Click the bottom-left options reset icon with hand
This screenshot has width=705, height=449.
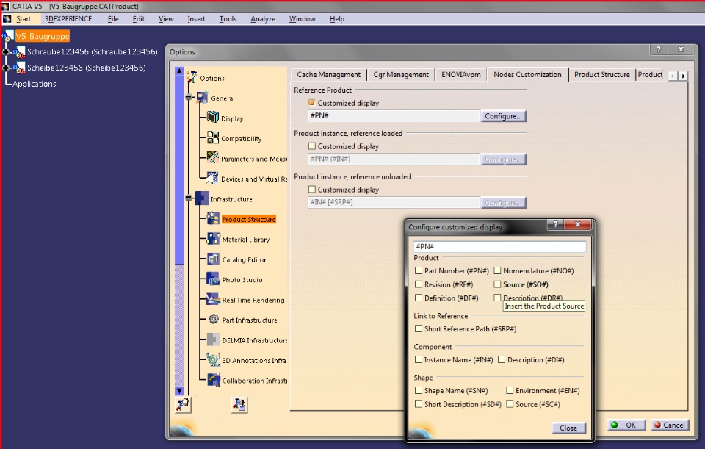click(183, 404)
